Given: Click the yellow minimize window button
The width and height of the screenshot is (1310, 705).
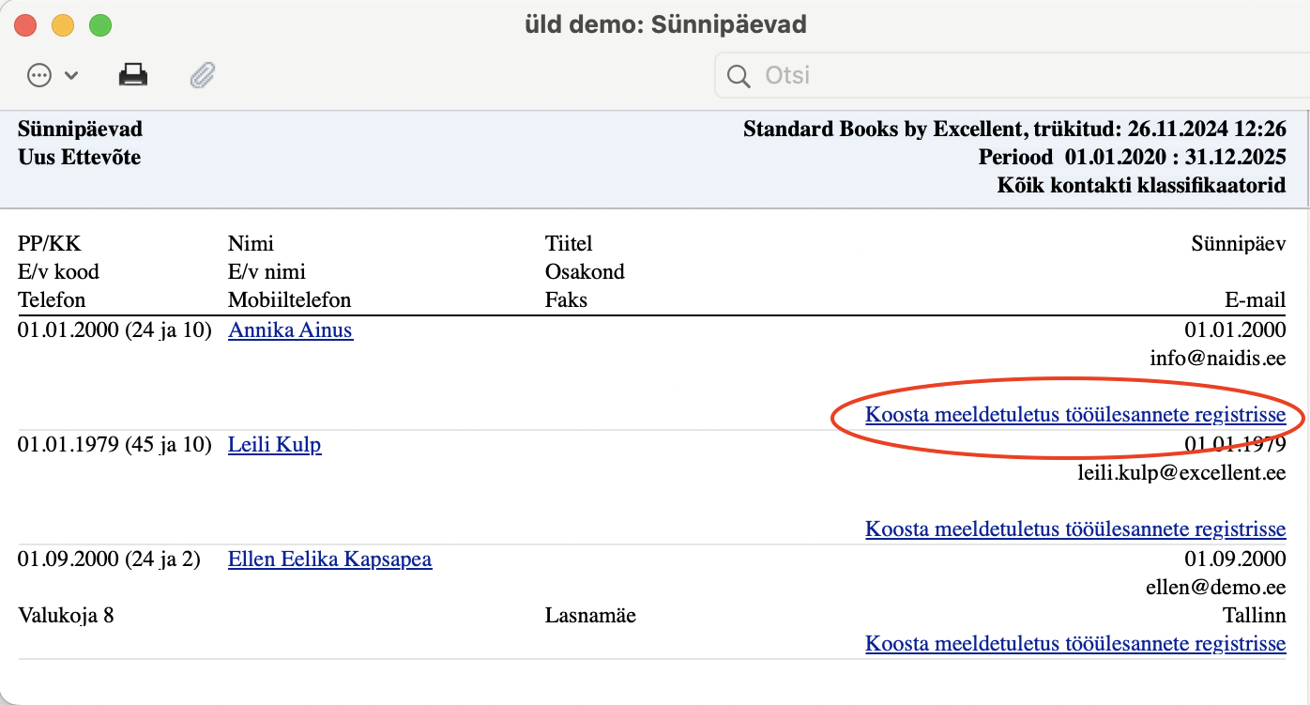Looking at the screenshot, I should click(63, 25).
